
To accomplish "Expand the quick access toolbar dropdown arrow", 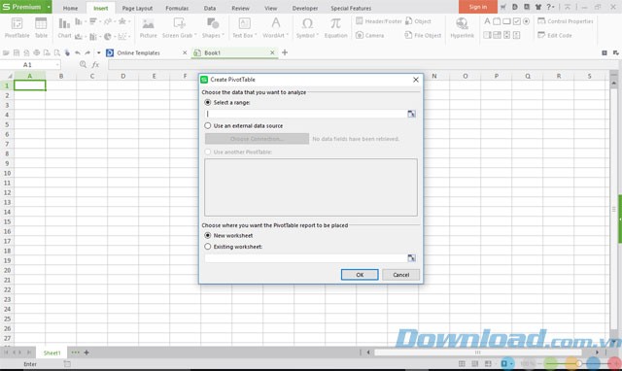I will coord(99,52).
